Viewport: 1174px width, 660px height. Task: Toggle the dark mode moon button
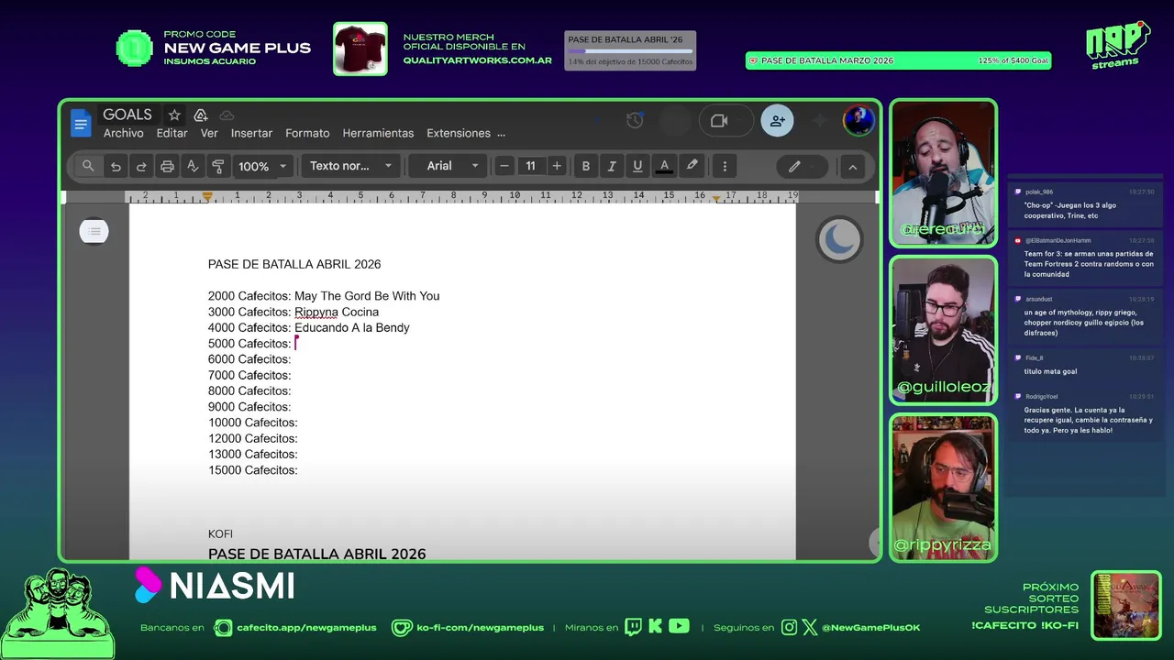(839, 239)
